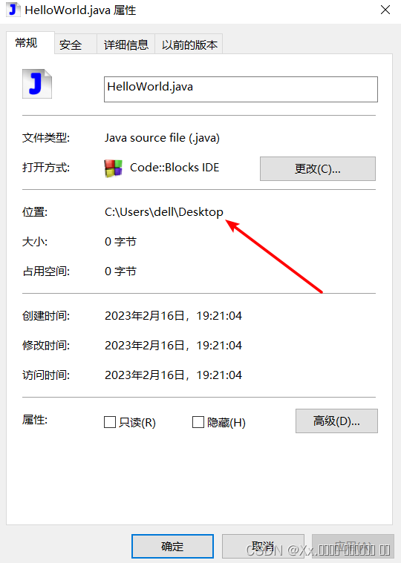Image resolution: width=401 pixels, height=563 pixels.
Task: Go to the 常规 tab
Action: pos(26,43)
